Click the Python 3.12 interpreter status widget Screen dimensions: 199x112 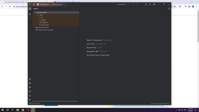pos(160,103)
